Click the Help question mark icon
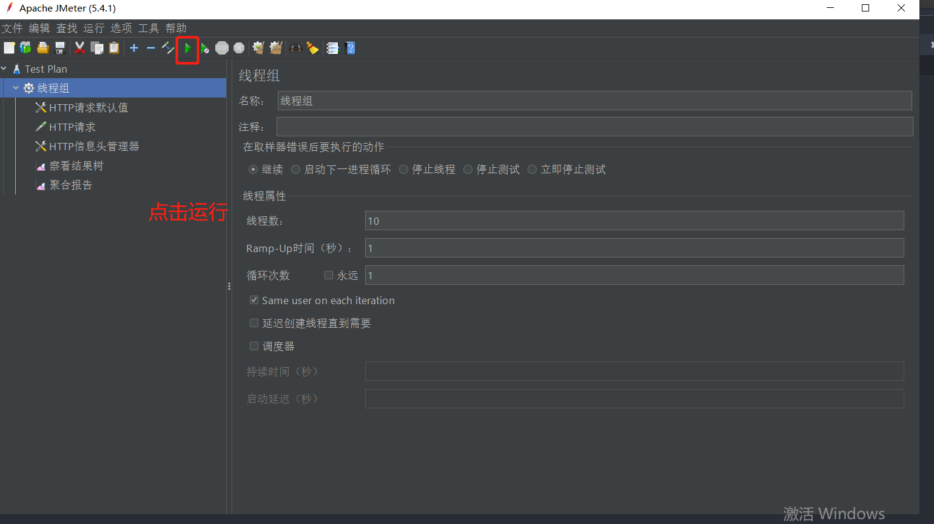This screenshot has width=934, height=524. click(x=350, y=48)
